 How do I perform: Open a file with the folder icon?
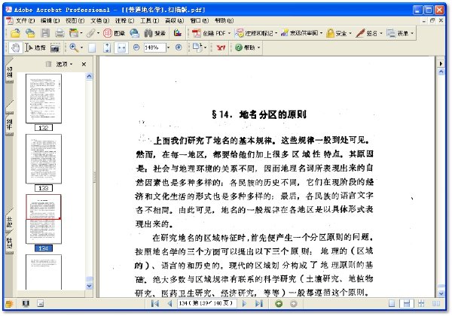(x=15, y=33)
